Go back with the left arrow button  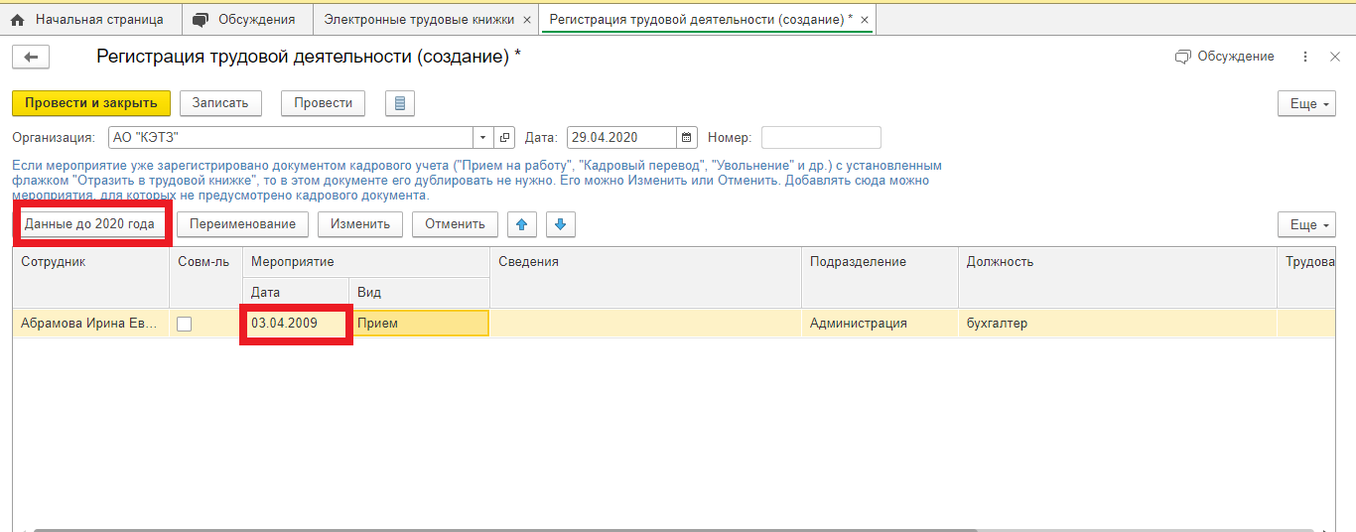click(x=31, y=58)
